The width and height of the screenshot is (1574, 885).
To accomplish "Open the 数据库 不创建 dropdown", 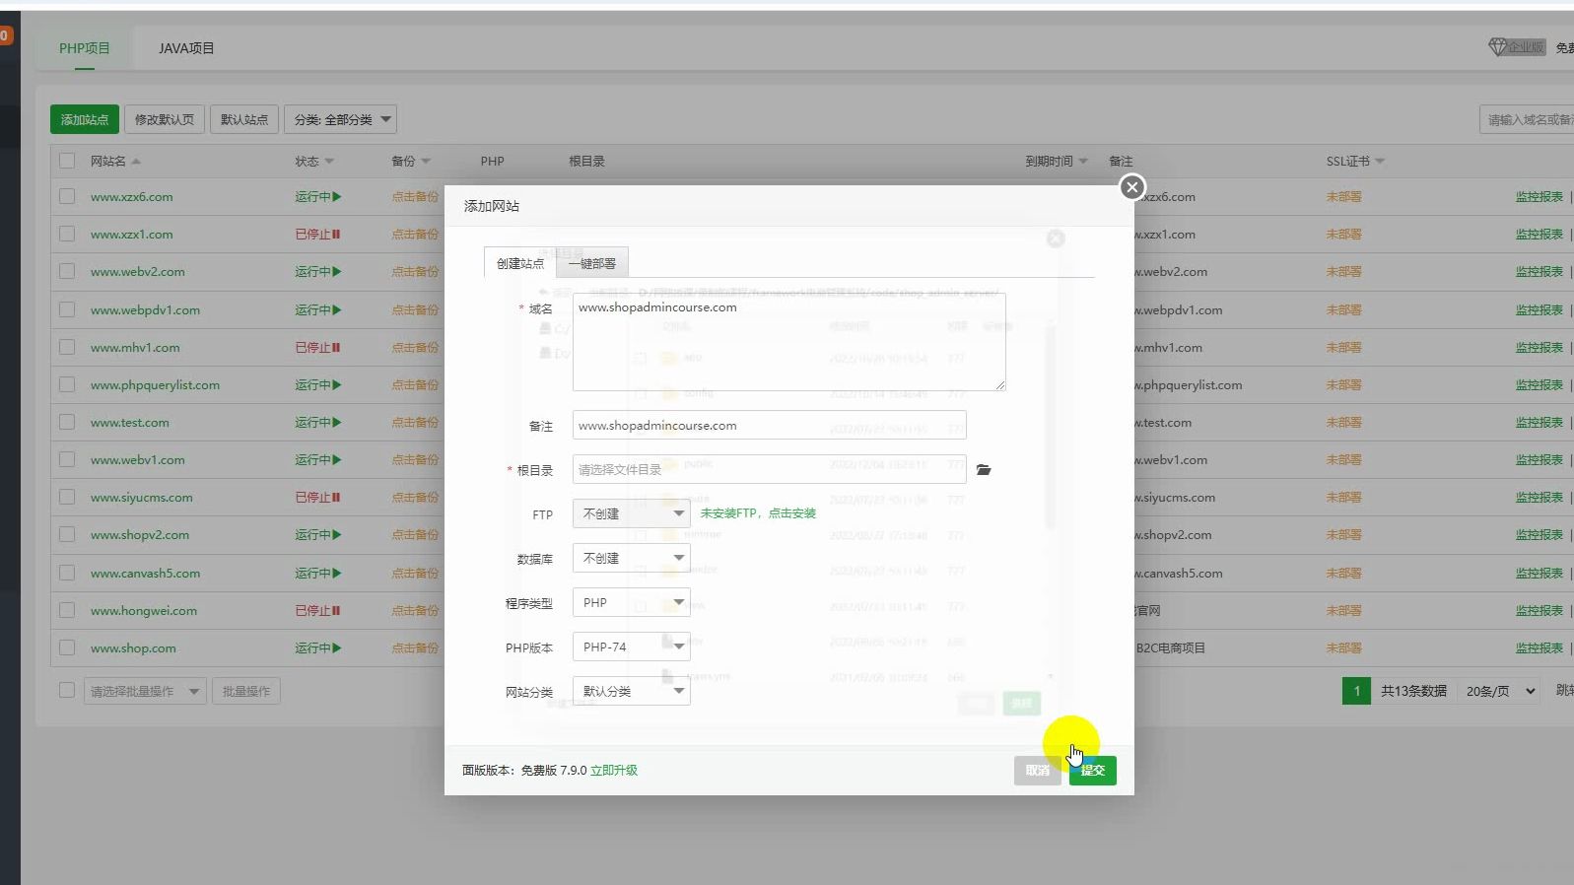I will click(x=632, y=558).
